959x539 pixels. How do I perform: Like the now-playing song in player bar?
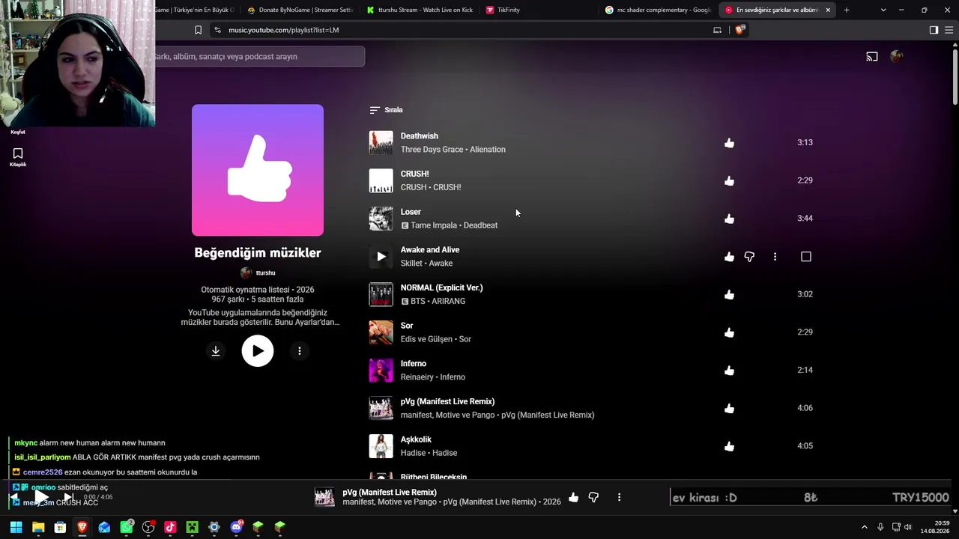pos(573,498)
